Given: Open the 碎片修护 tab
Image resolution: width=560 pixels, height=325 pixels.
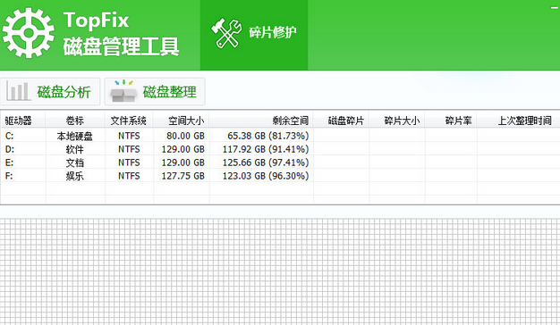Looking at the screenshot, I should [254, 35].
